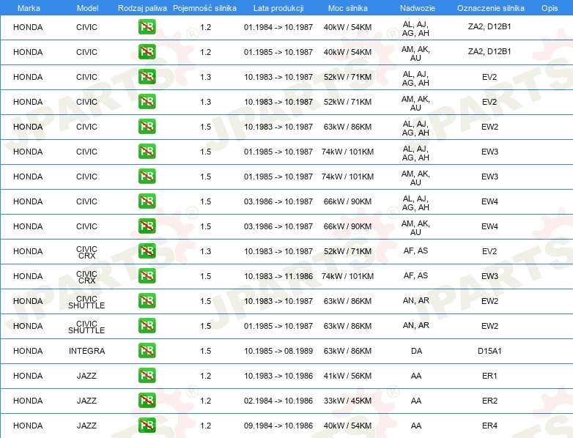Click fuel icon in Jazz ER4 row

(147, 426)
